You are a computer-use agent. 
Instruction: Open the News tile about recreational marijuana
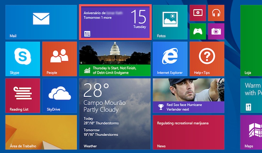[189, 132]
